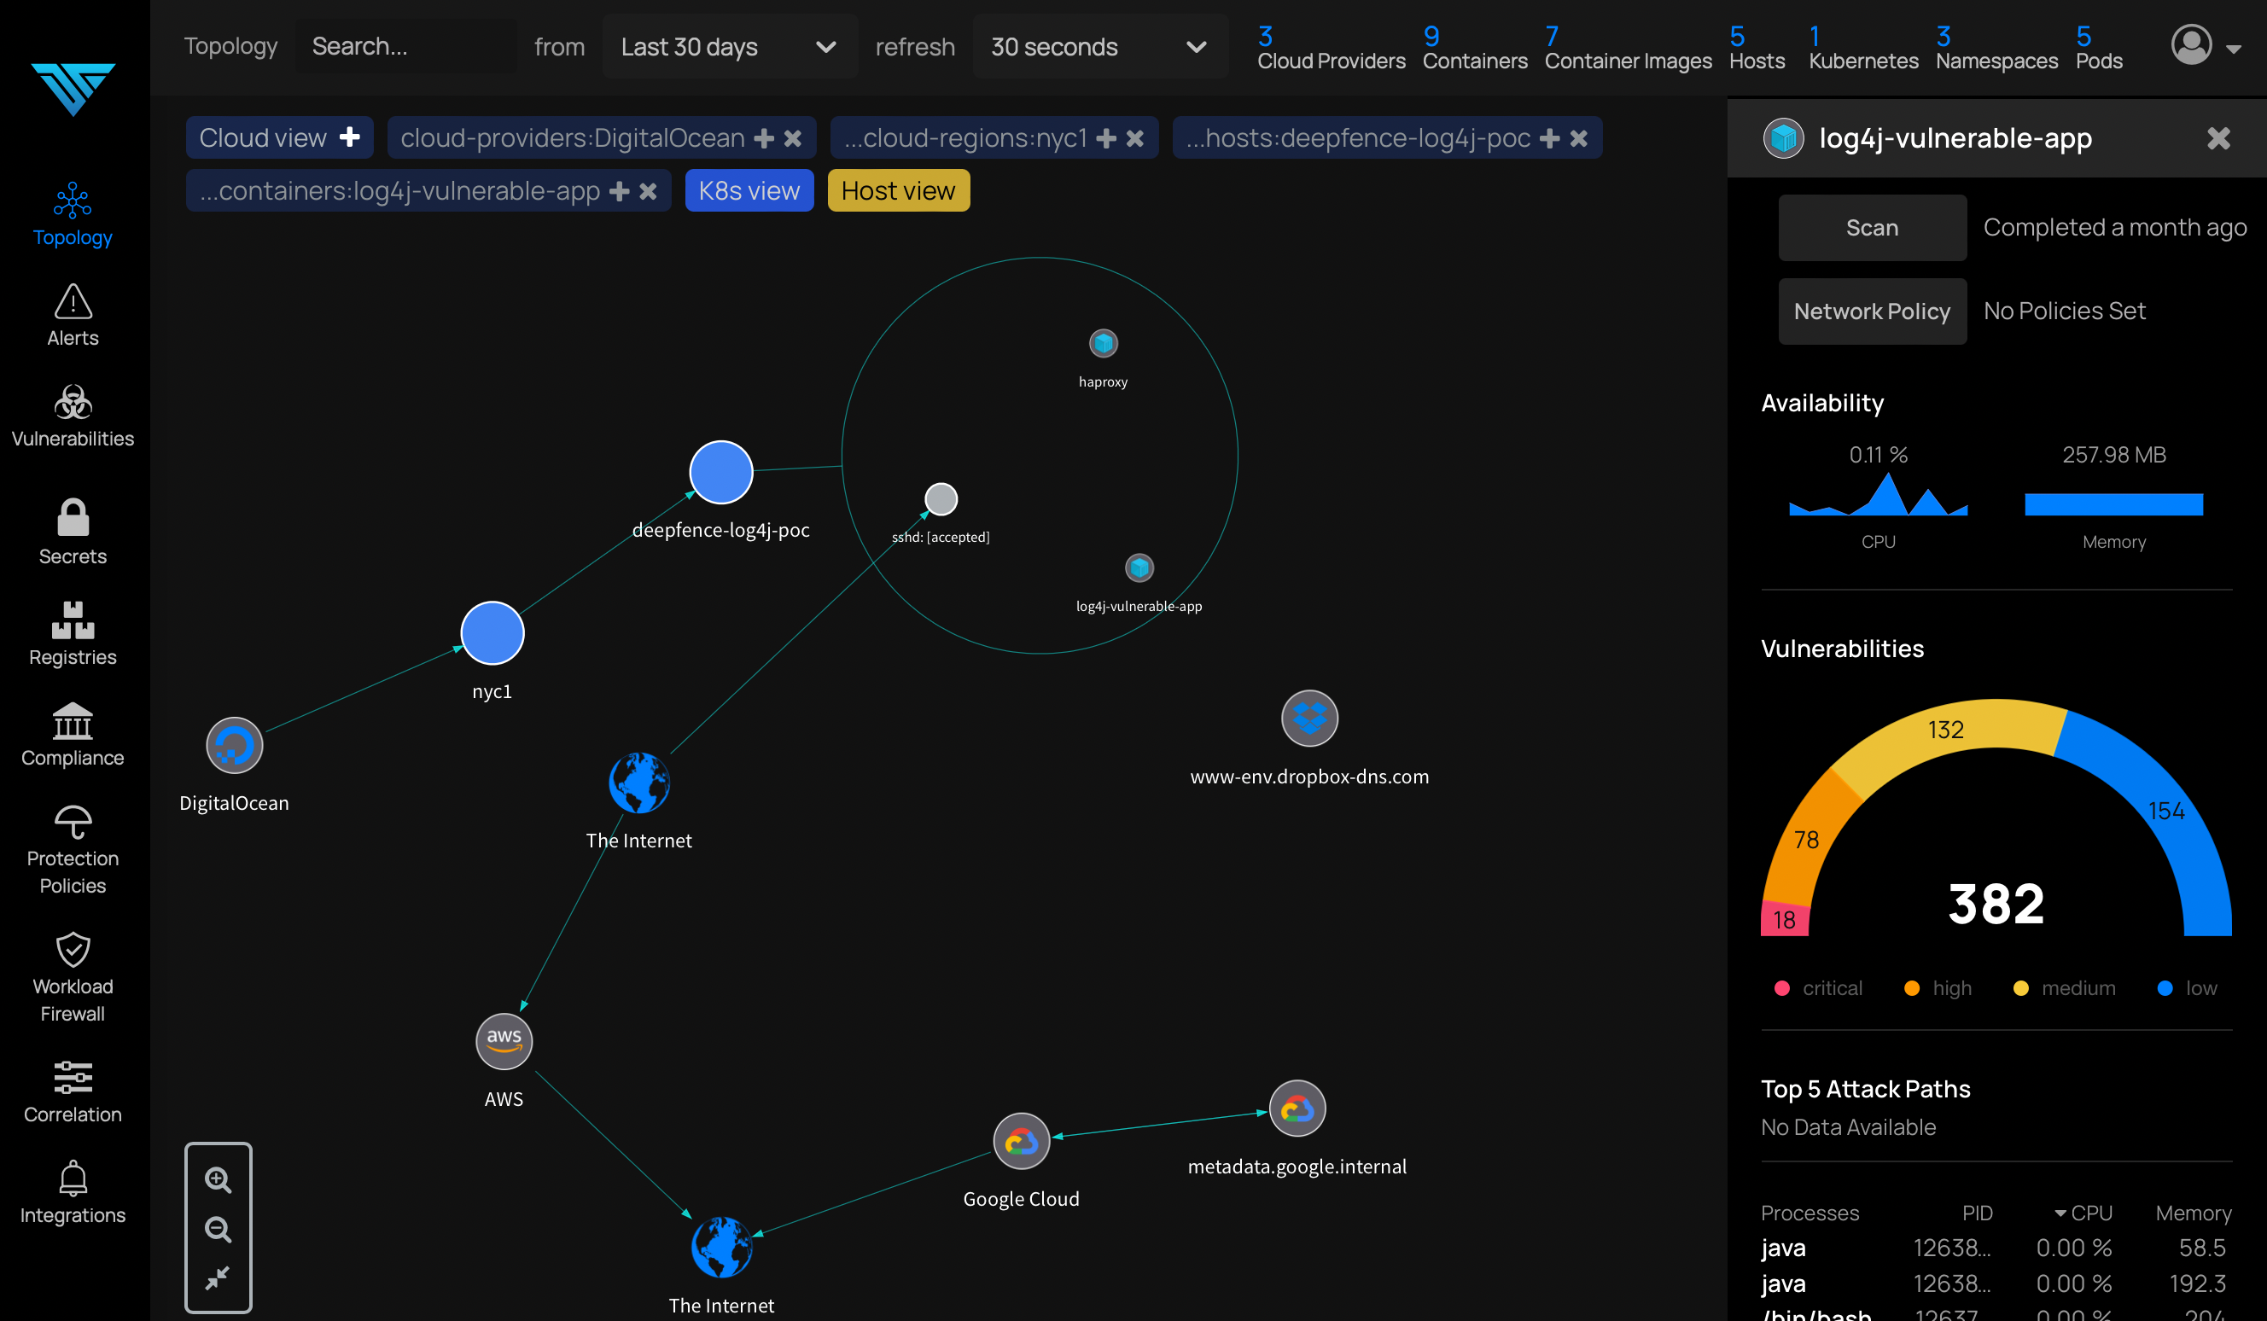Viewport: 2267px width, 1321px height.
Task: Select the haproxy container node
Action: coord(1103,342)
